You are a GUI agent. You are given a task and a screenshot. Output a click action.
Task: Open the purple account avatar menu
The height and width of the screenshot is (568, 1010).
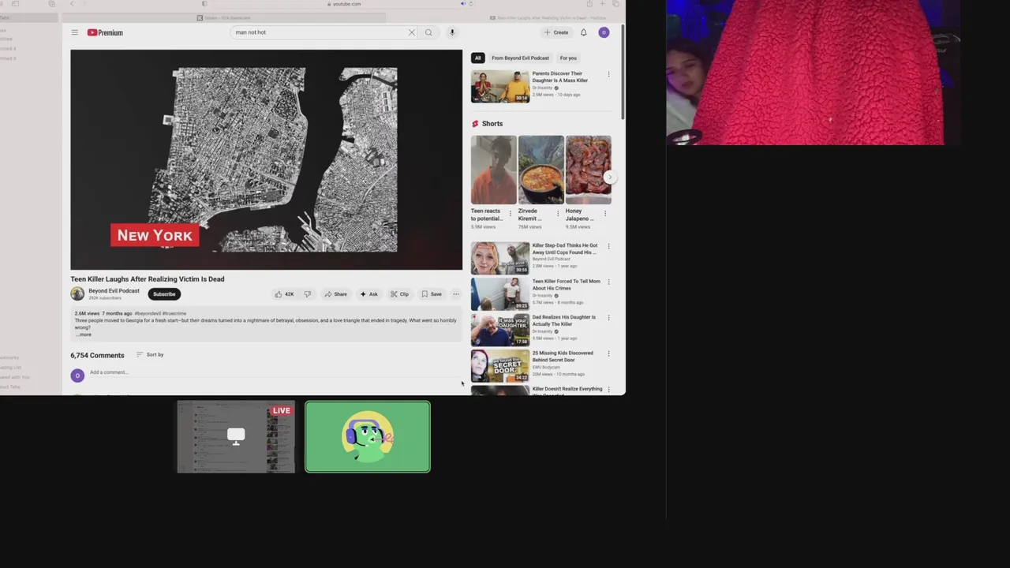click(604, 32)
